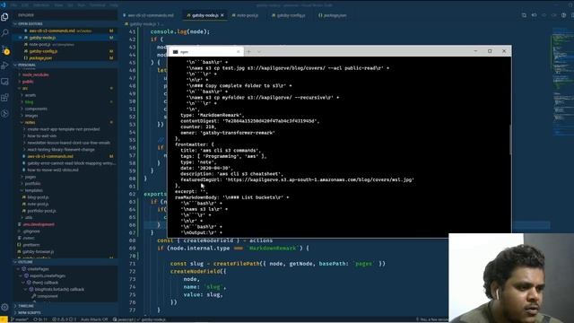
Task: Expand the public folder
Action: [x=28, y=82]
